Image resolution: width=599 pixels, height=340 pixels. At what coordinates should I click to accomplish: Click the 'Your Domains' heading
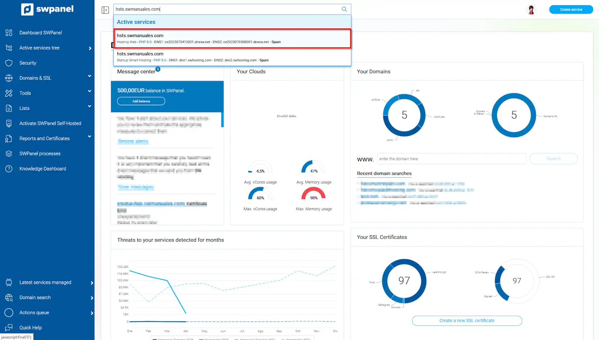coord(374,71)
